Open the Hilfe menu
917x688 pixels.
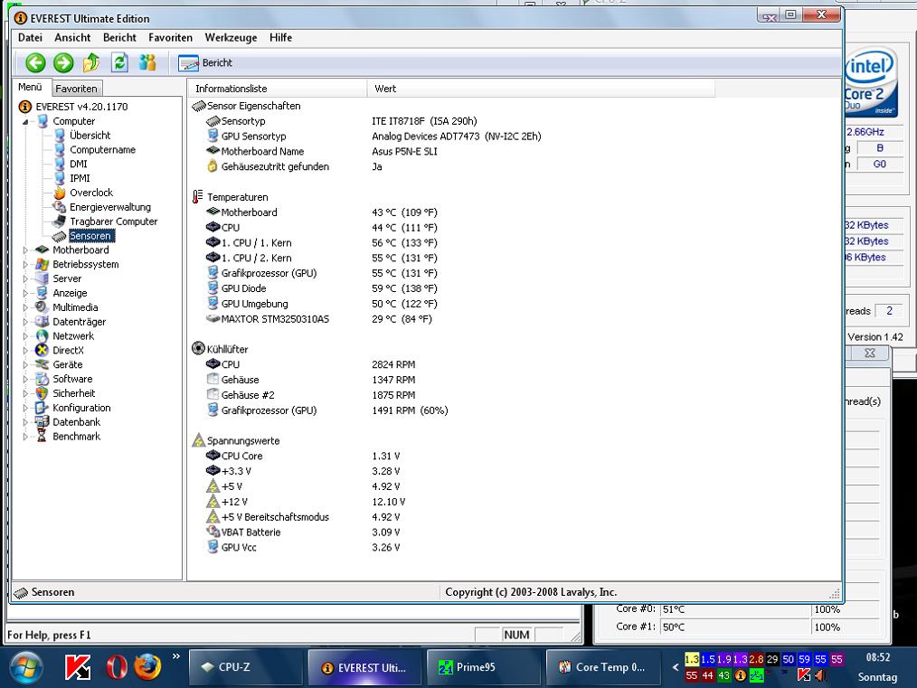[280, 37]
